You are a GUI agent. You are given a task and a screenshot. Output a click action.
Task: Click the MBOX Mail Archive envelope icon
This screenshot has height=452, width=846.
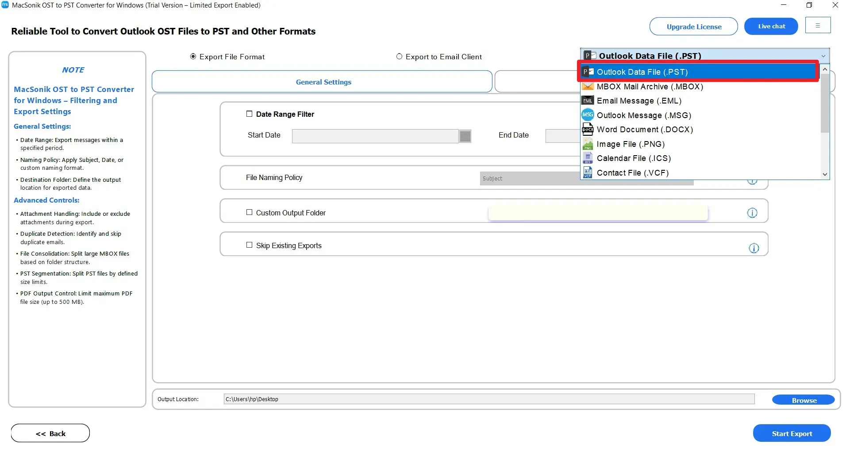tap(588, 86)
